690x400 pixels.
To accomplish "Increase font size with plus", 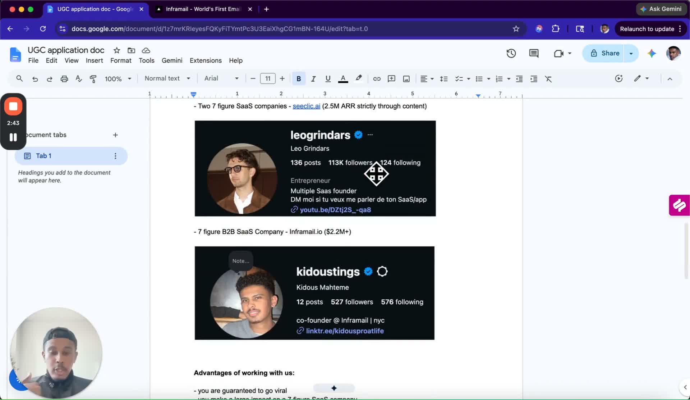I will tap(282, 79).
